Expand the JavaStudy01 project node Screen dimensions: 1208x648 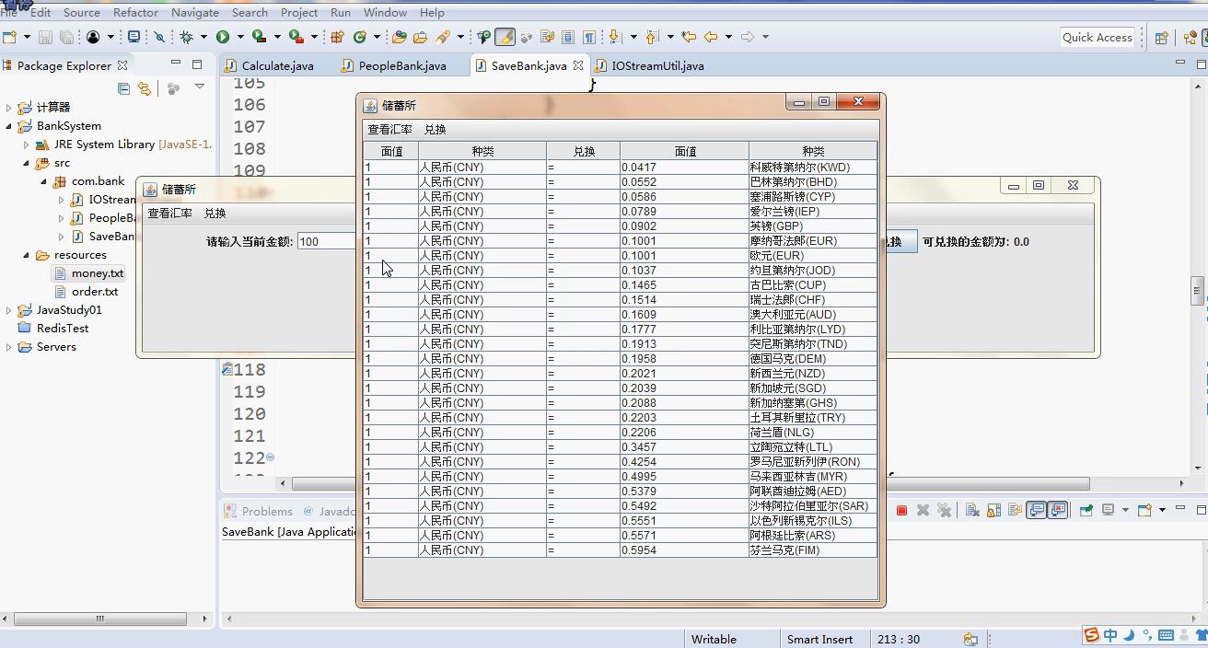point(9,310)
